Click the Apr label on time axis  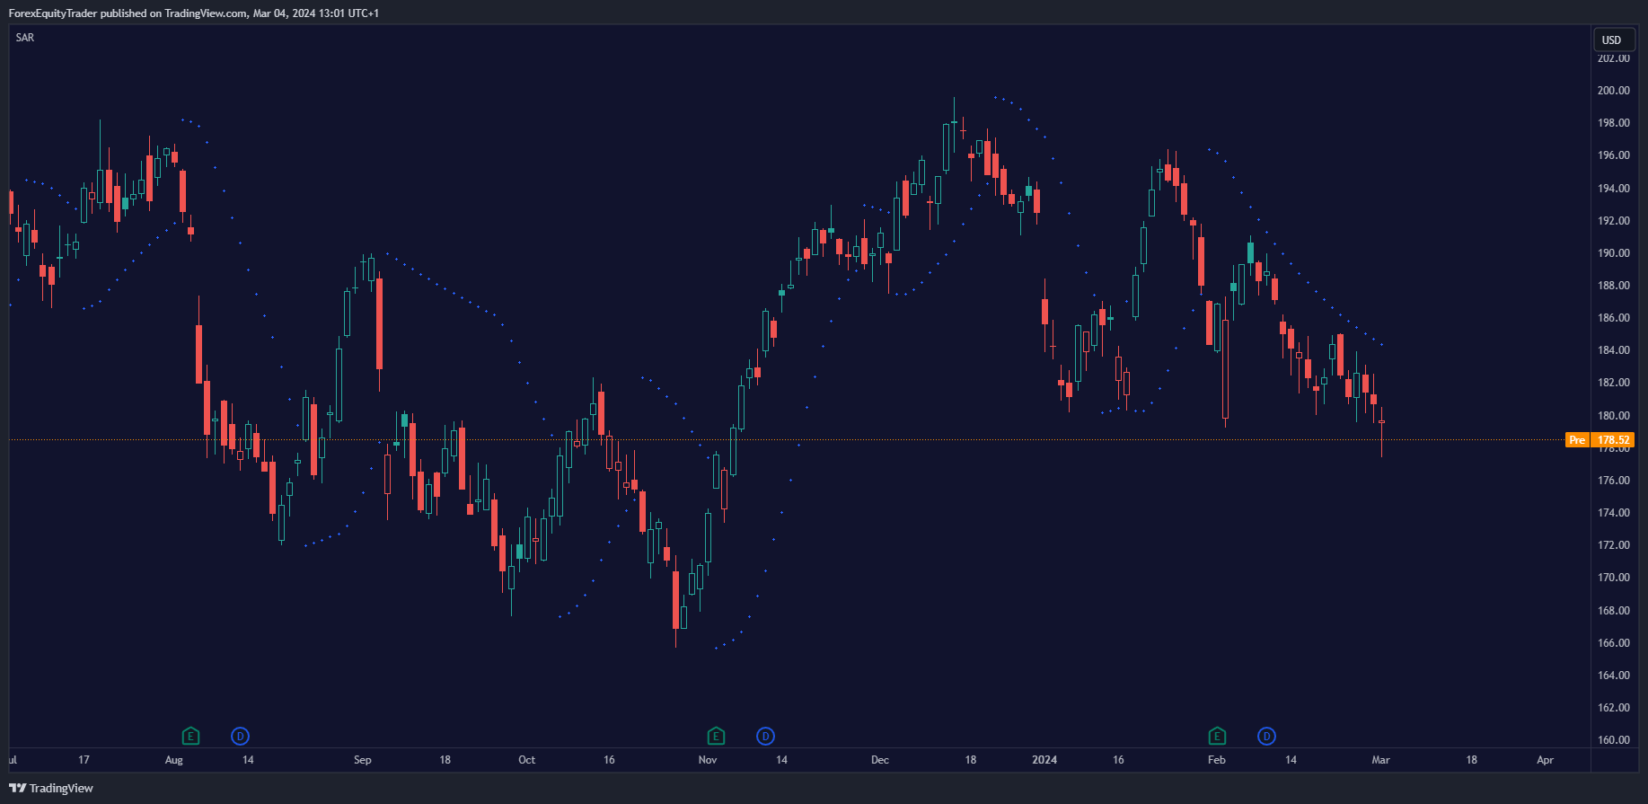click(1546, 760)
